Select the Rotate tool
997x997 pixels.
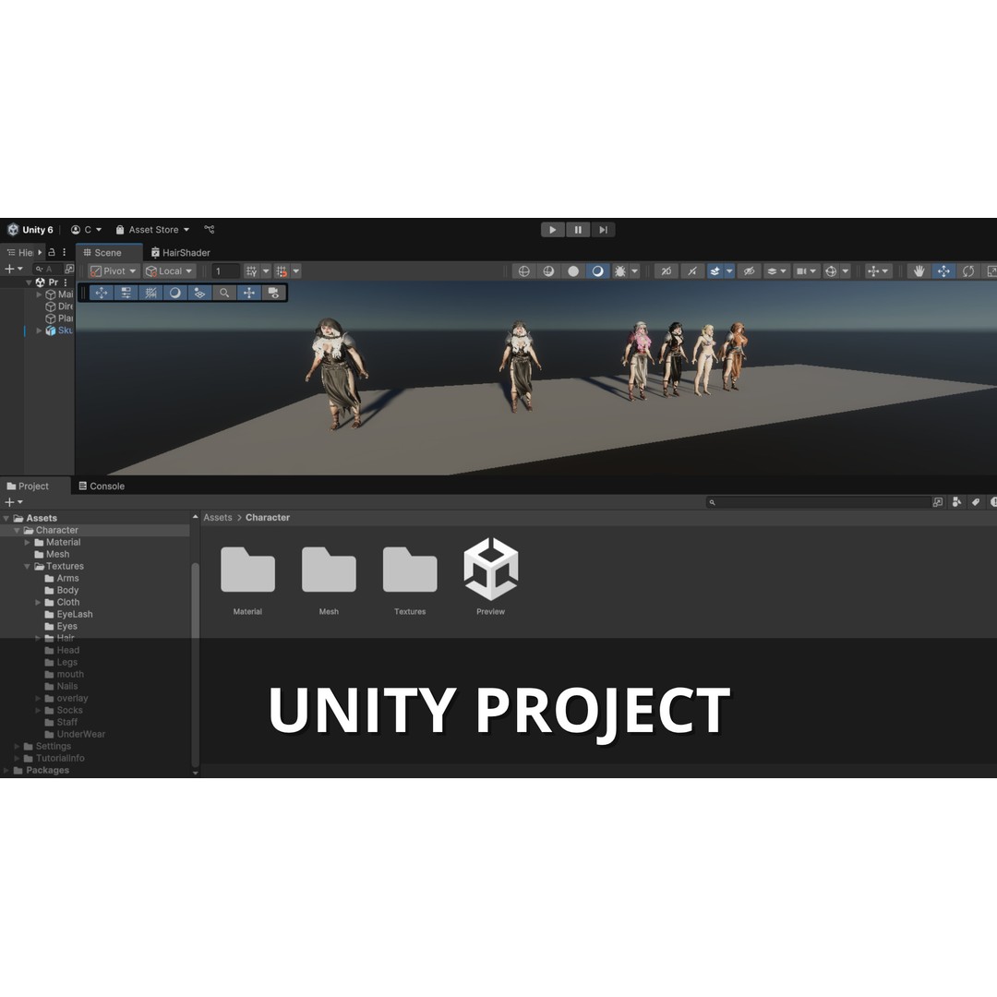tap(967, 271)
